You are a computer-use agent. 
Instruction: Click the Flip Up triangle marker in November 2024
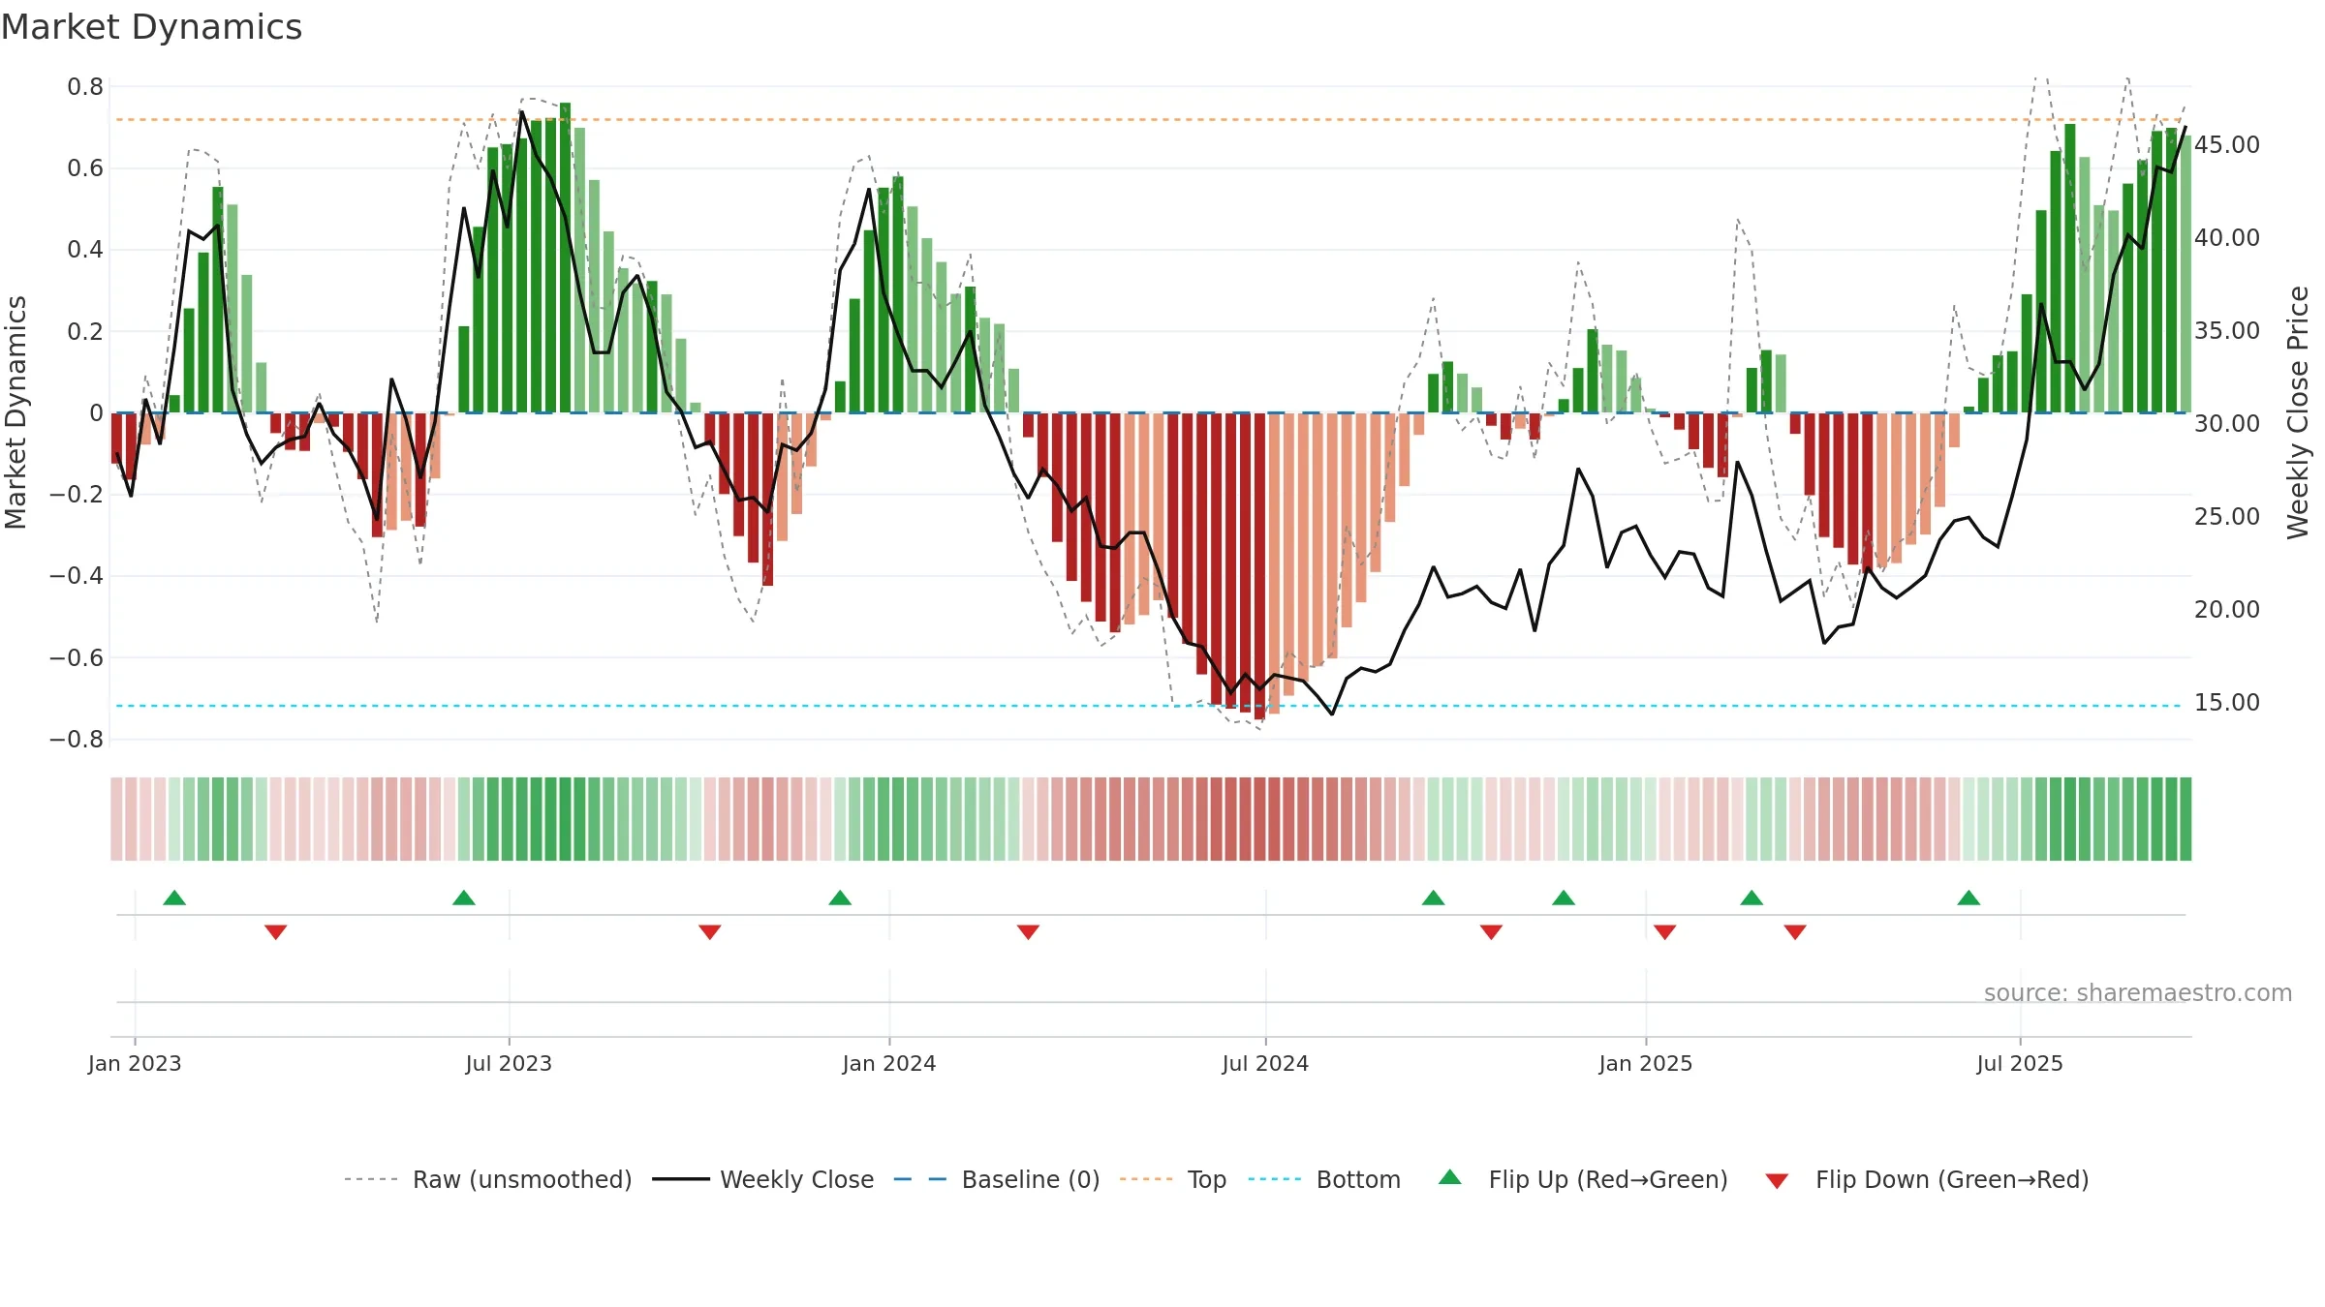tap(1564, 897)
